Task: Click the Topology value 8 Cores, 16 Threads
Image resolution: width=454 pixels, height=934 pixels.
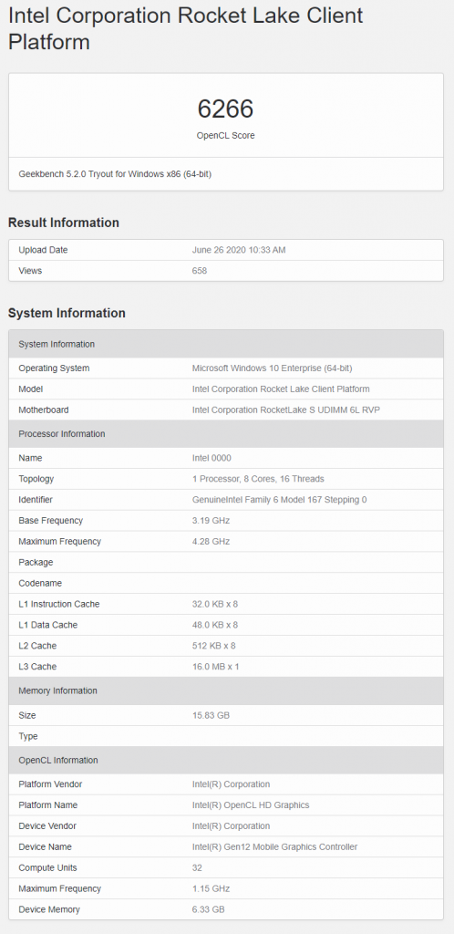Action: 258,479
